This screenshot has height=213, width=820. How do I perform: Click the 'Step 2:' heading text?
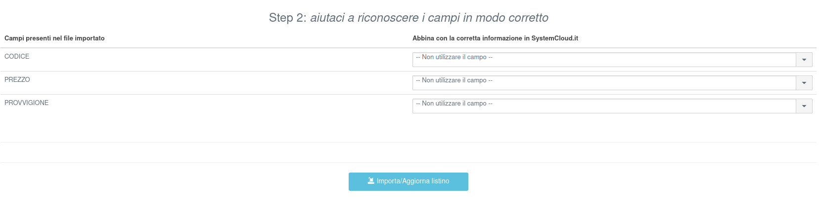click(x=287, y=18)
